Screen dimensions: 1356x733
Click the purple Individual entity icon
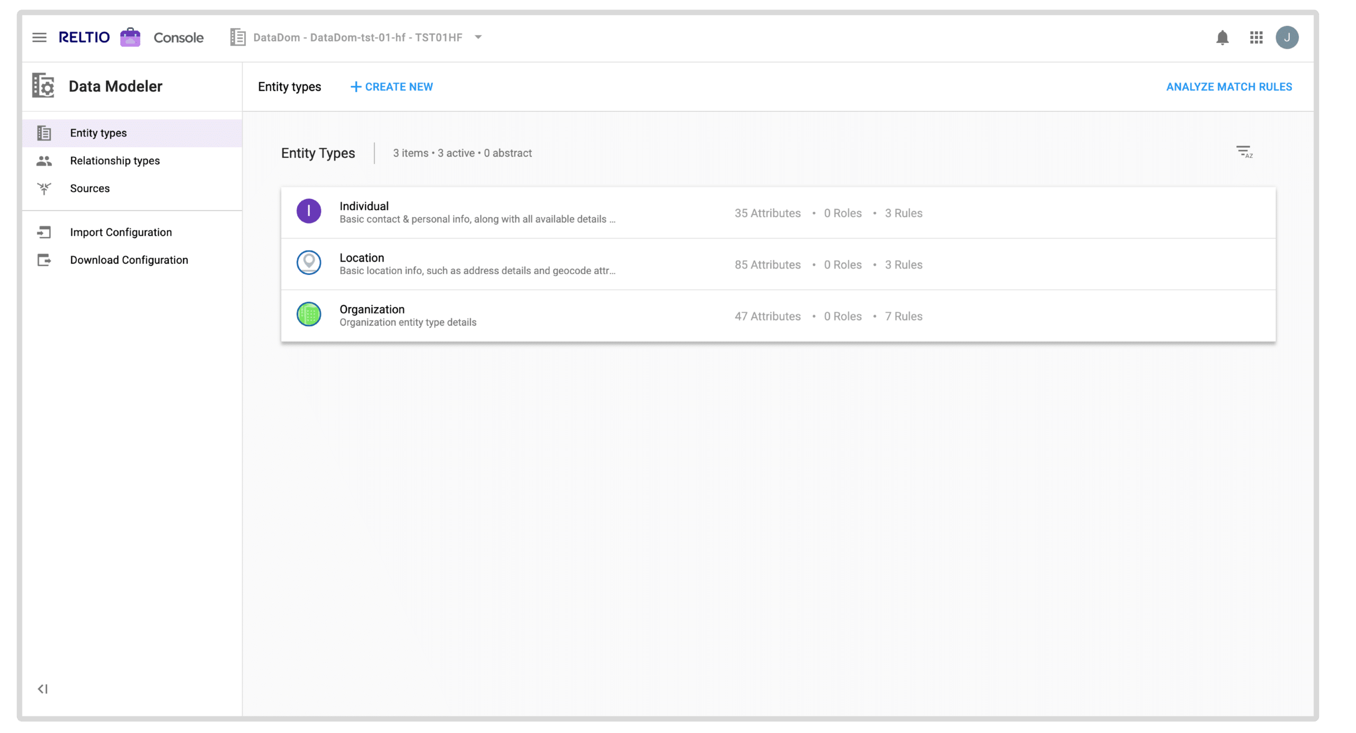(308, 211)
